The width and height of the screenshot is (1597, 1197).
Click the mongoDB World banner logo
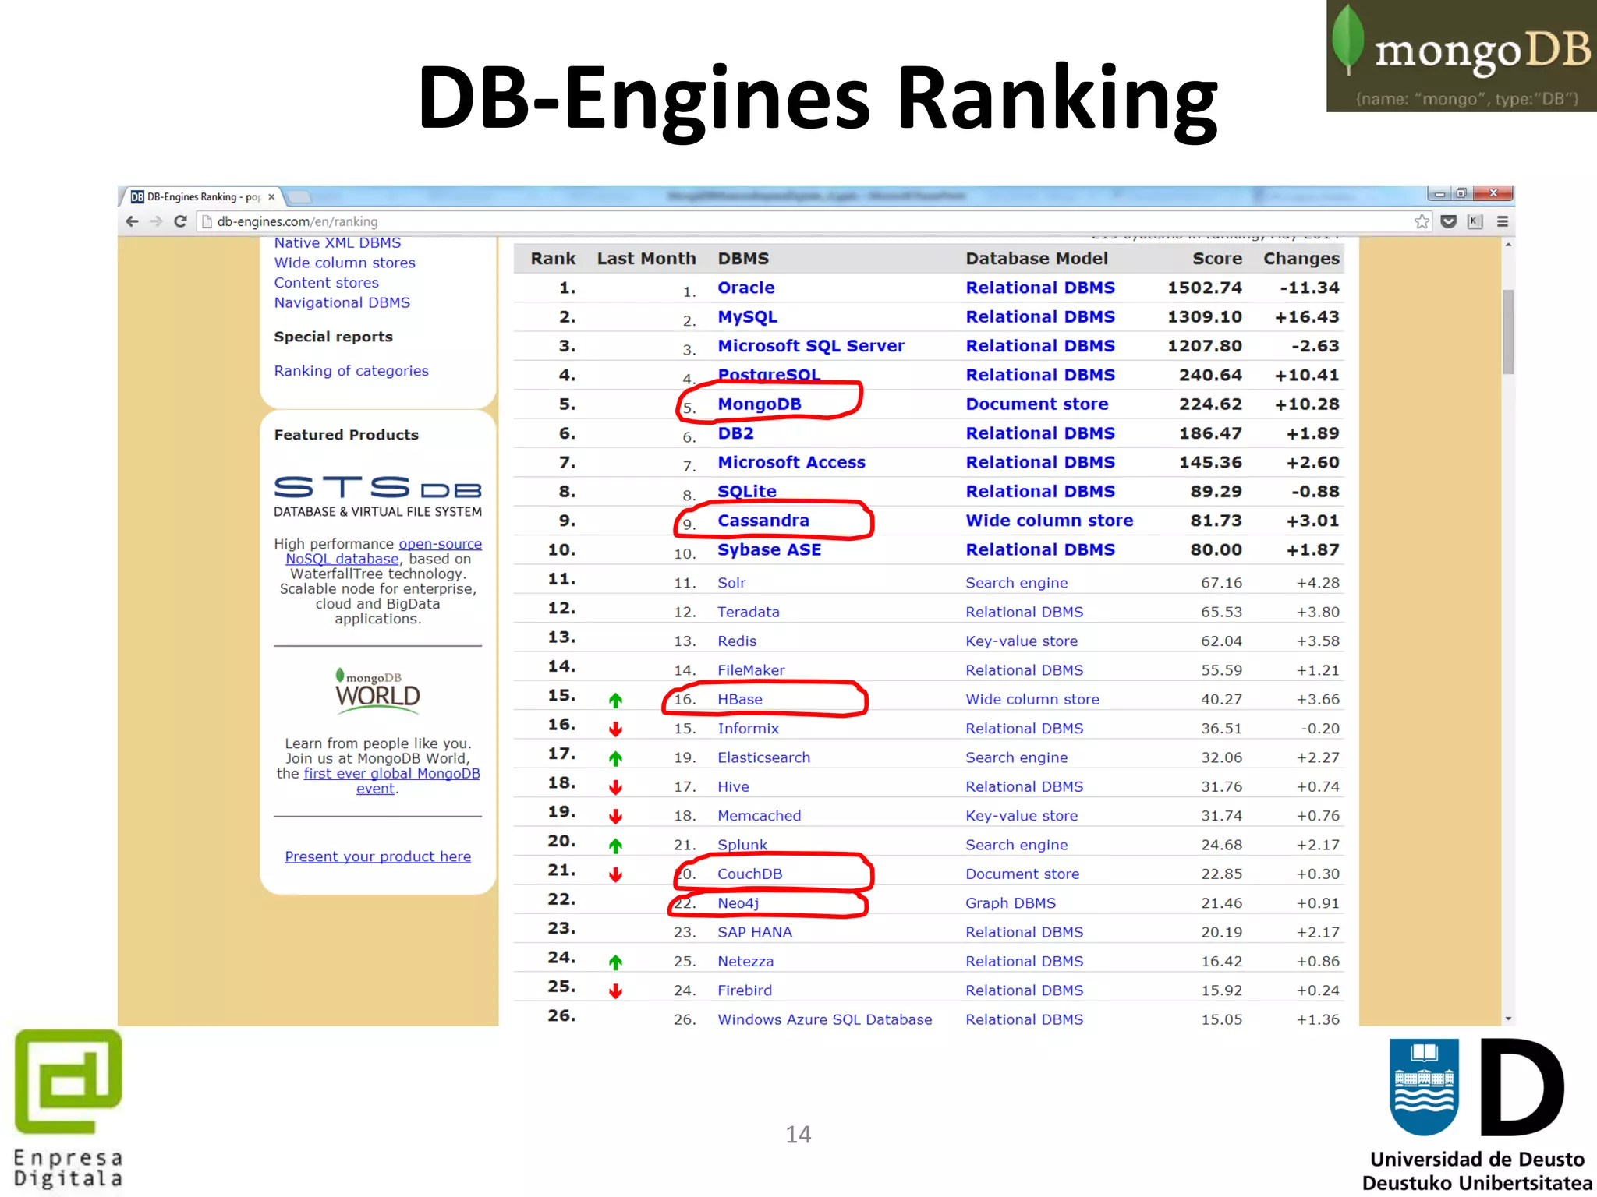point(377,690)
